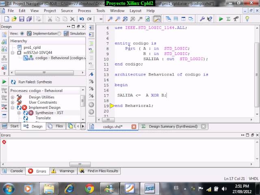Close the codigo.vhd editor tab

pyautogui.click(x=134, y=127)
